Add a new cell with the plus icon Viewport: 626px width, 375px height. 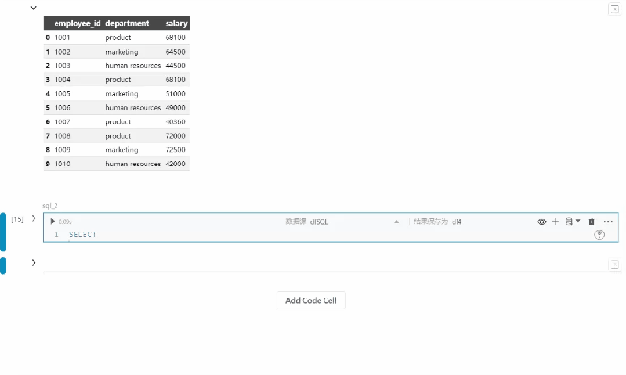point(555,221)
